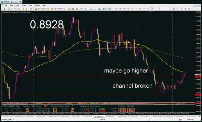Switch to the GBPUSD,M15 chart tab
Viewport: 202px width, 122px height.
coord(7,116)
